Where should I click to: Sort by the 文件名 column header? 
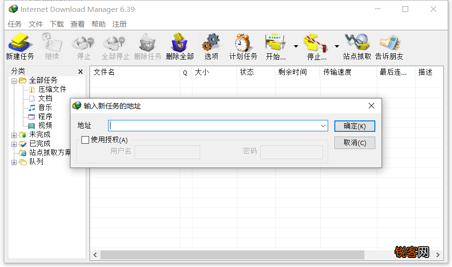point(135,72)
